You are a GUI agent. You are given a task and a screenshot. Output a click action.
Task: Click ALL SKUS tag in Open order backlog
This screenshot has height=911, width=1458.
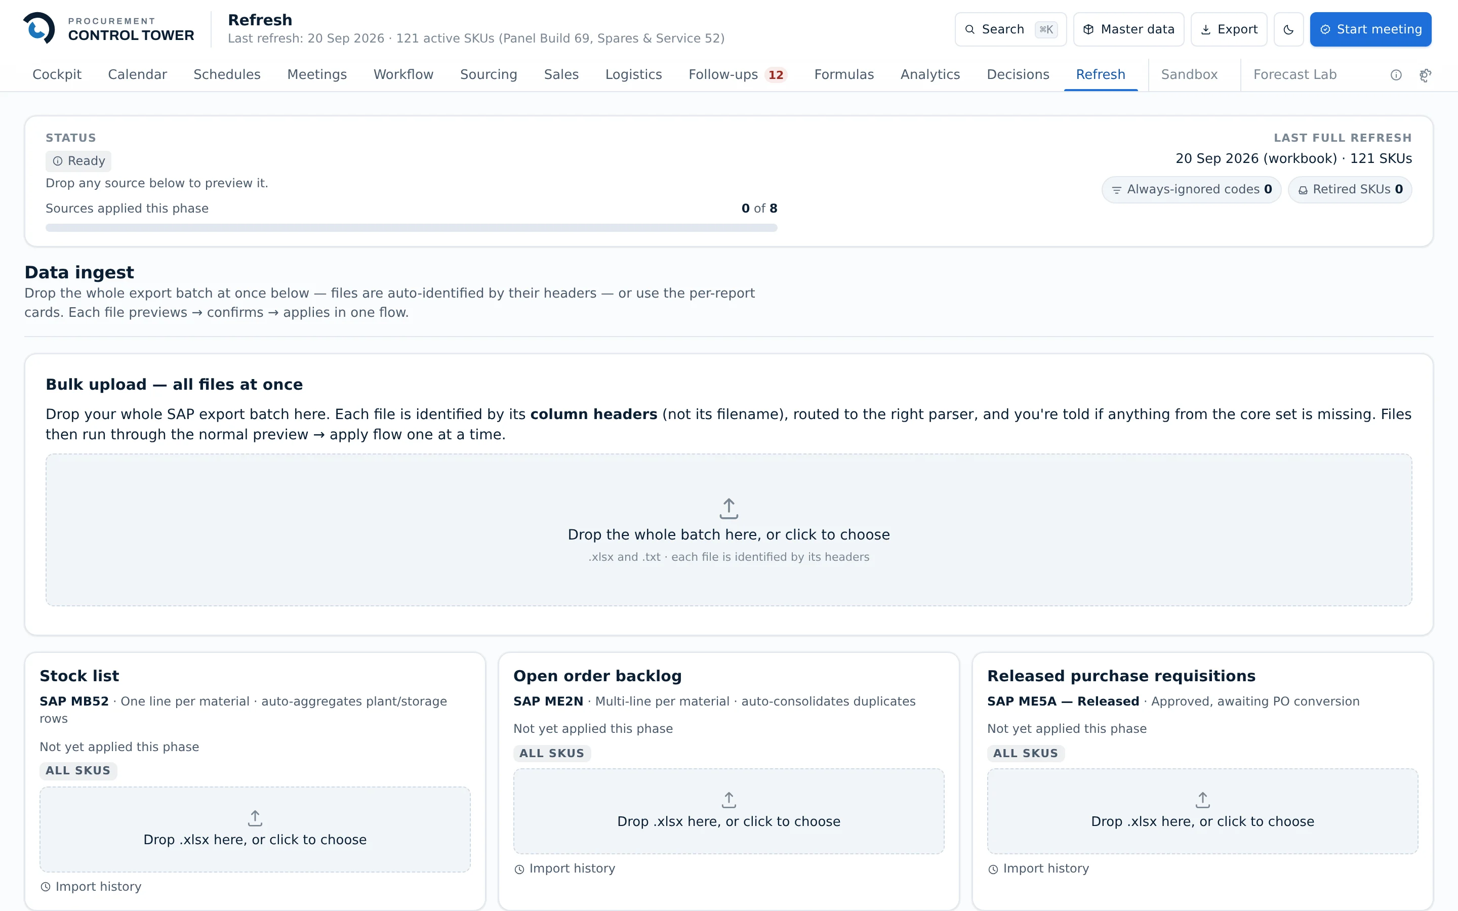pyautogui.click(x=552, y=753)
